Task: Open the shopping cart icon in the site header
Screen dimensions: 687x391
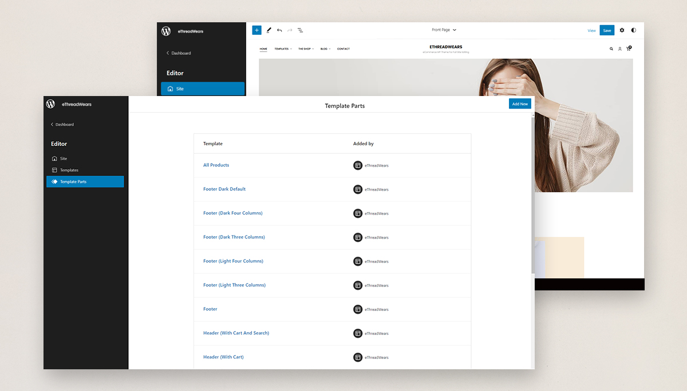Action: tap(628, 49)
